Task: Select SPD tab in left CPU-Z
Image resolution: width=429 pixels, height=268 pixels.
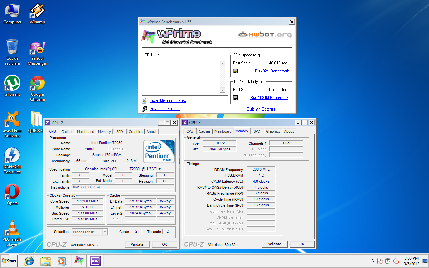Action: point(120,132)
